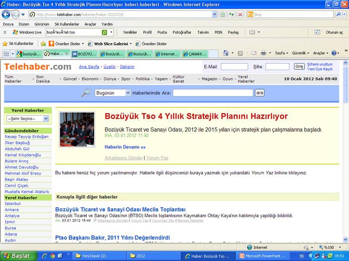This screenshot has height=261, width=349.
Task: Click the Quick Tabs grid icon
Action: tap(6, 54)
